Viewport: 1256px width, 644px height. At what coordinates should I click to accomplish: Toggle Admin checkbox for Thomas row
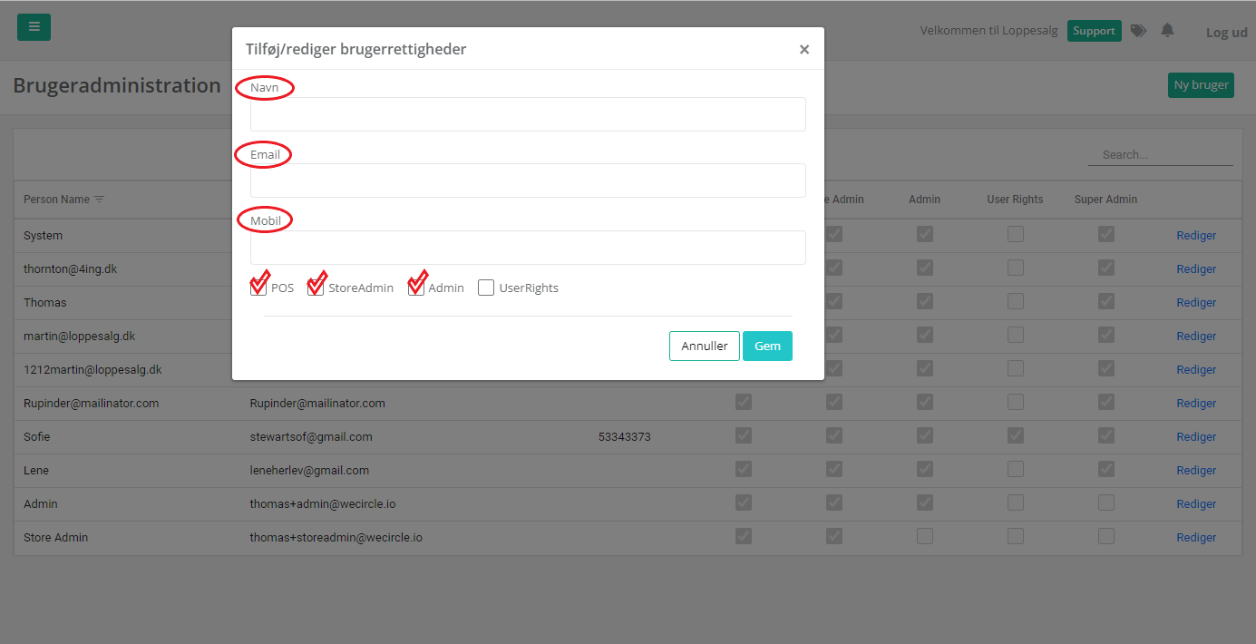[x=924, y=301]
